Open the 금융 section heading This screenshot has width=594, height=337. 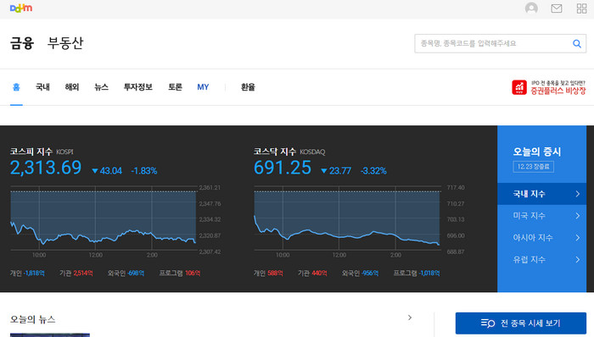pos(22,43)
